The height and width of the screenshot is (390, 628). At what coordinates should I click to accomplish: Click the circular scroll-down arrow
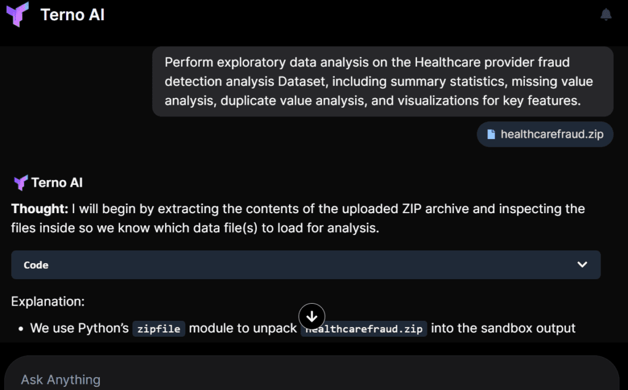click(x=312, y=317)
